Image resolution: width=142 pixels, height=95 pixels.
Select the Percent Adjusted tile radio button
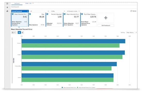click(x=47, y=14)
